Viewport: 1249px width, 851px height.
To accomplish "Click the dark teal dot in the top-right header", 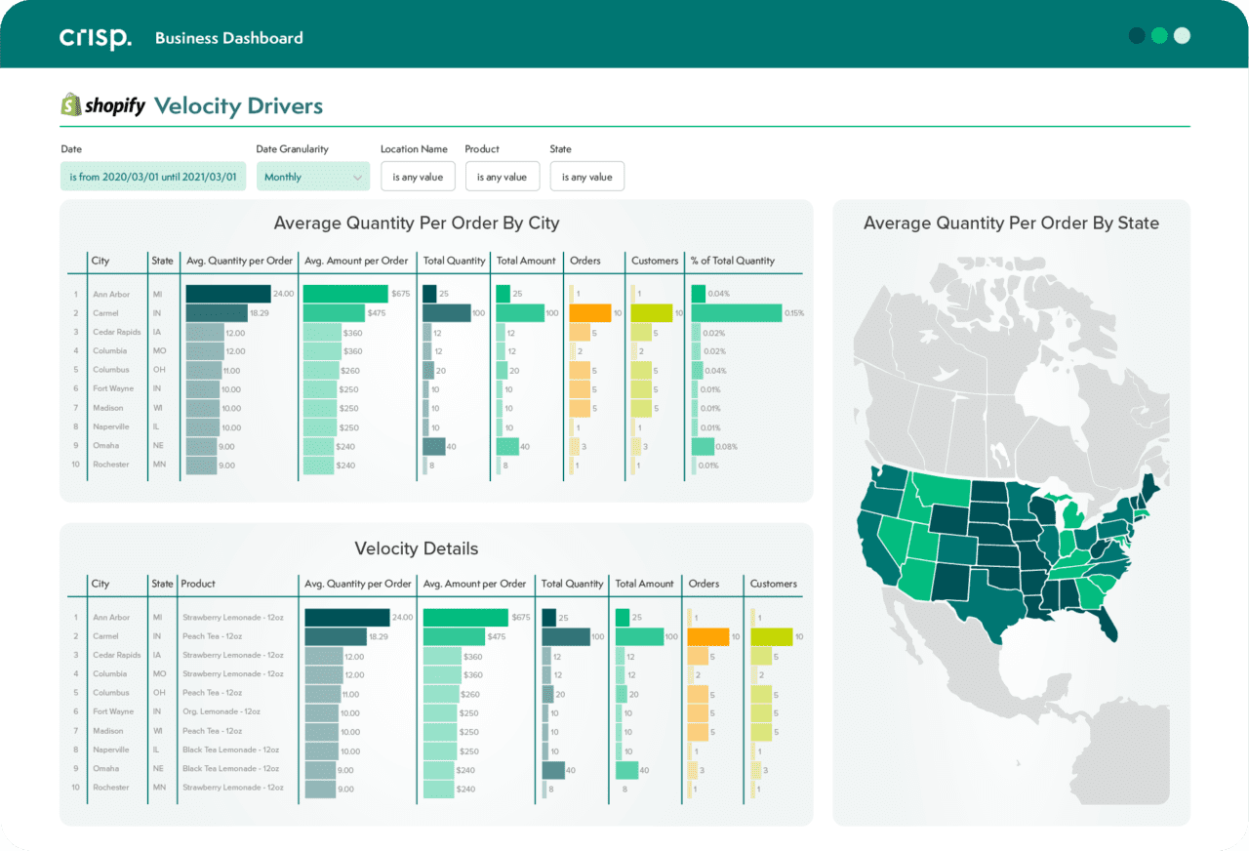I will pyautogui.click(x=1137, y=34).
